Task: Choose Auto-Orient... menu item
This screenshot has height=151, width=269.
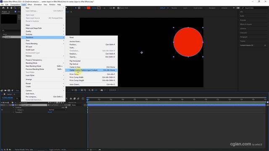Action: [x=91, y=85]
